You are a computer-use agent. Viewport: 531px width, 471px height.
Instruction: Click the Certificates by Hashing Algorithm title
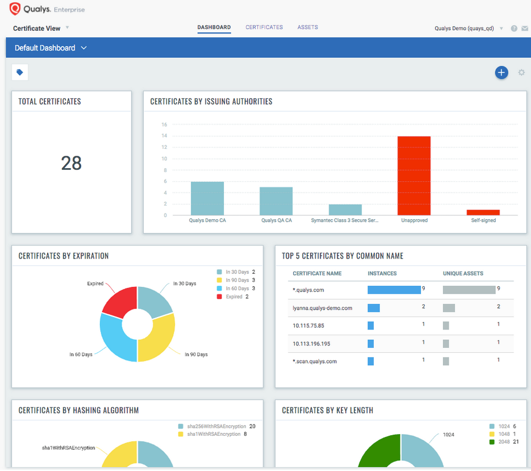coord(78,410)
